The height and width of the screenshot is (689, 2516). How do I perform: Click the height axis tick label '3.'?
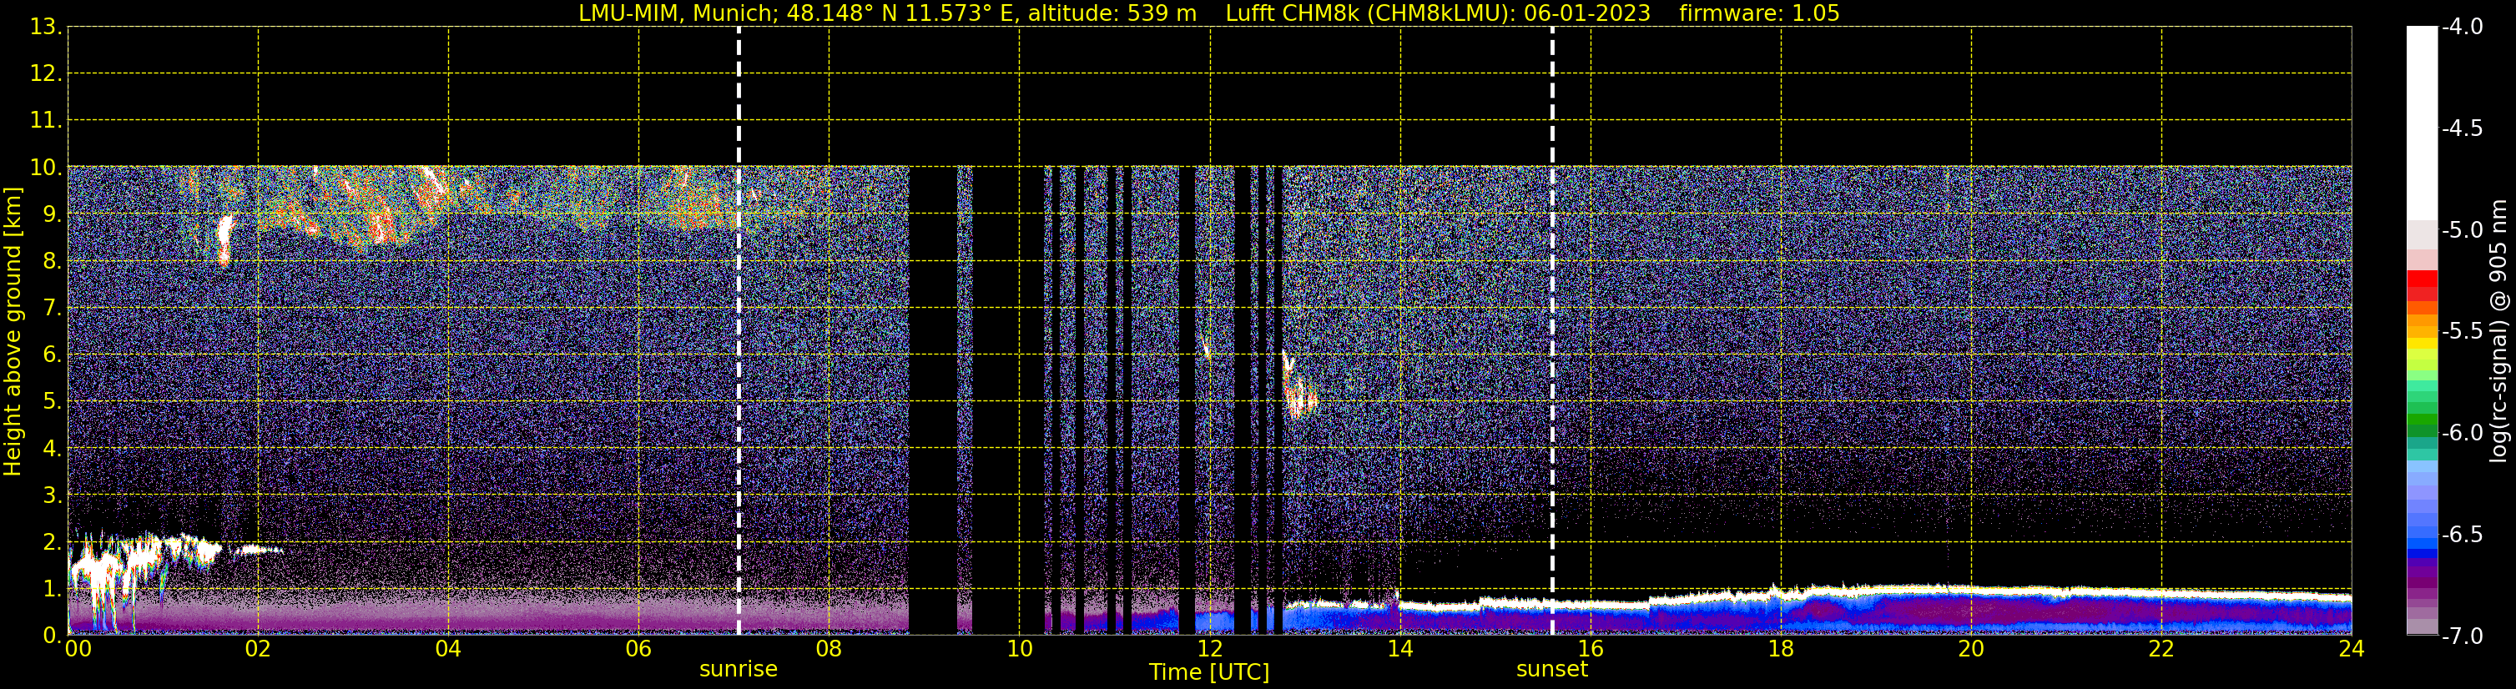coord(52,495)
